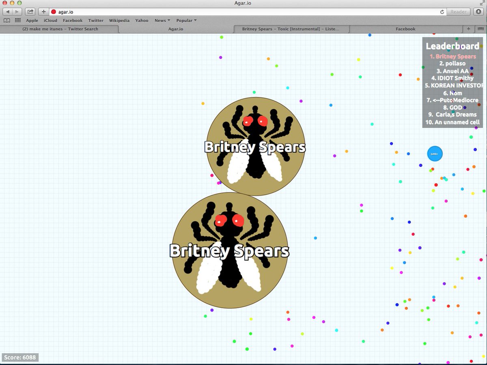Open the iCloud bookmark
The image size is (487, 365).
click(50, 20)
